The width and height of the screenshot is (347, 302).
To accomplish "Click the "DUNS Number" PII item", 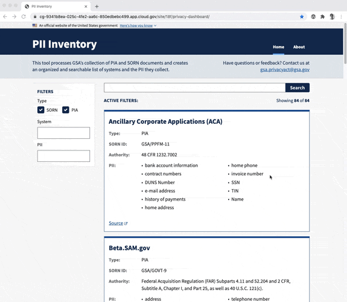I will [x=160, y=182].
